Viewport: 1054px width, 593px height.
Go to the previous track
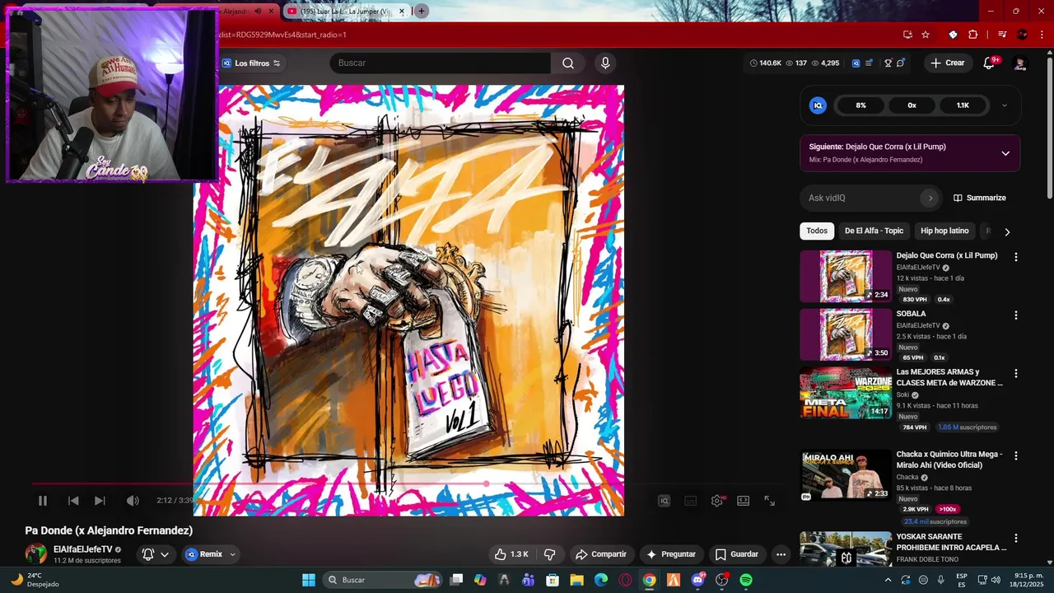tap(73, 501)
